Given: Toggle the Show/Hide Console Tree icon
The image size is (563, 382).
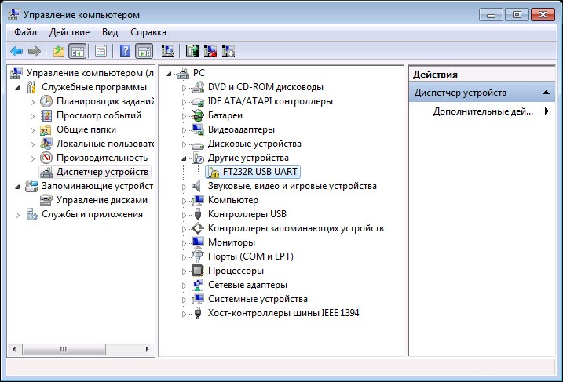Looking at the screenshot, I should [x=78, y=51].
